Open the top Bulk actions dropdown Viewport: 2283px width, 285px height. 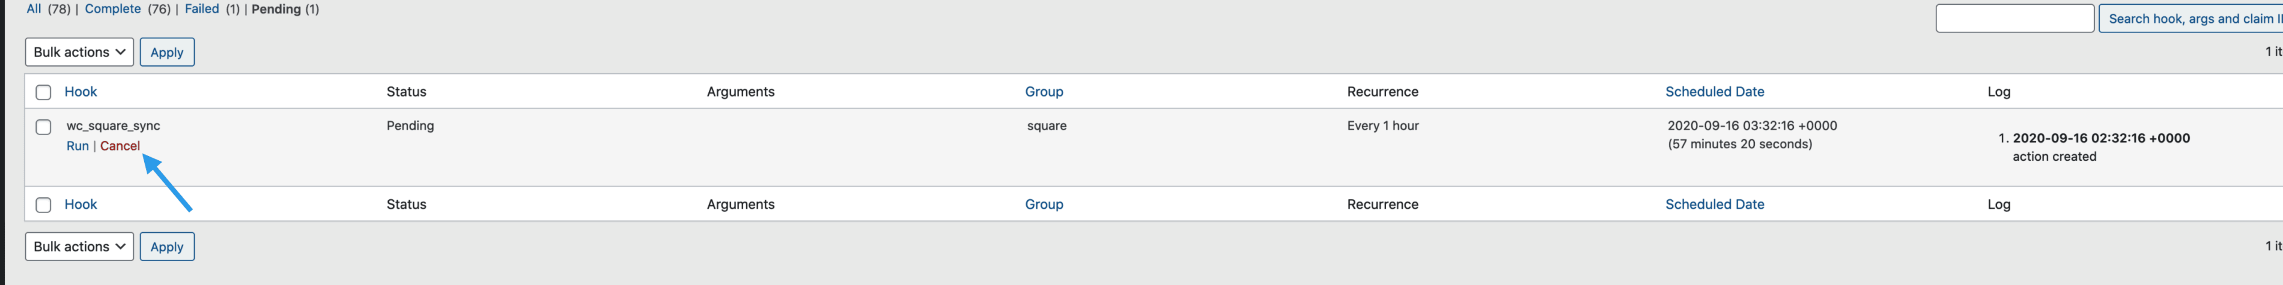pos(79,52)
